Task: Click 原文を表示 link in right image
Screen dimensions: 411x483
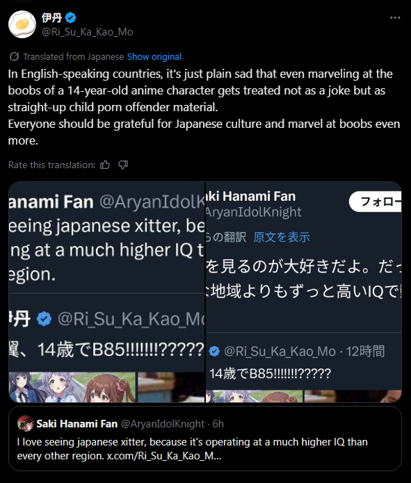Action: tap(282, 237)
